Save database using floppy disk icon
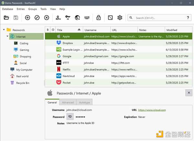The width and height of the screenshot is (194, 141). point(16,18)
